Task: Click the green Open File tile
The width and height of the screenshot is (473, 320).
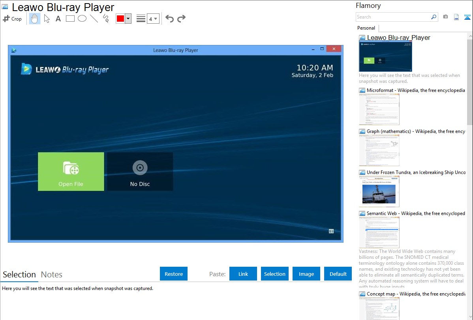Action: [71, 172]
